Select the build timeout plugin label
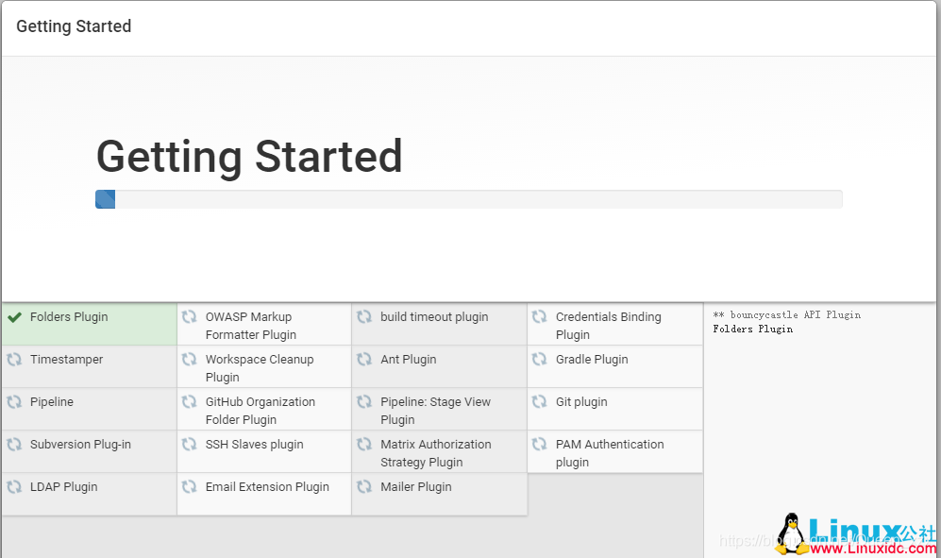Screen dimensions: 941x558 click(x=434, y=317)
